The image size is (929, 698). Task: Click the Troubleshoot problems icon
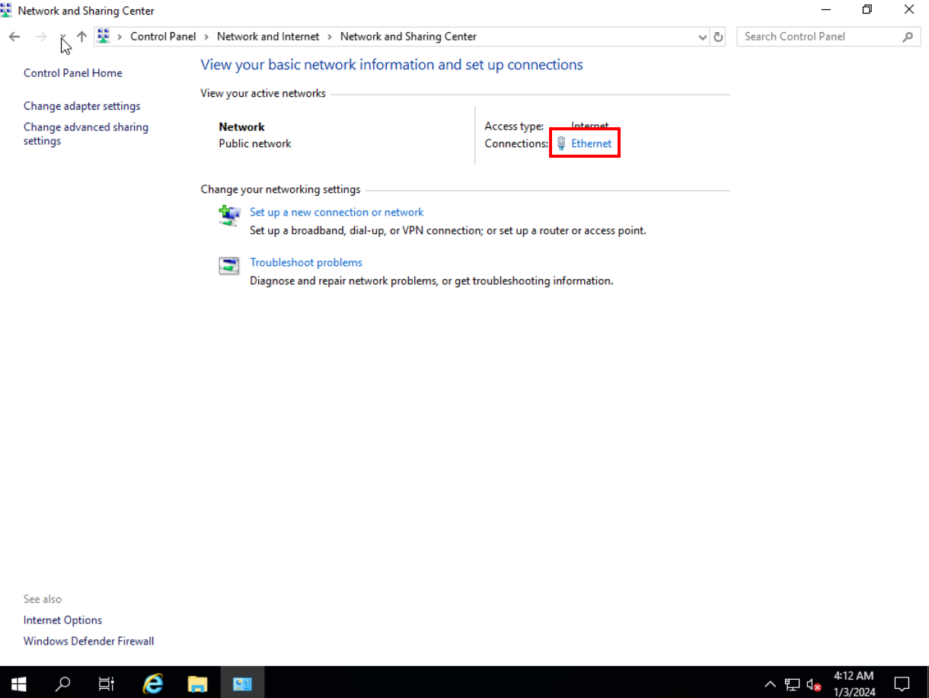[229, 265]
